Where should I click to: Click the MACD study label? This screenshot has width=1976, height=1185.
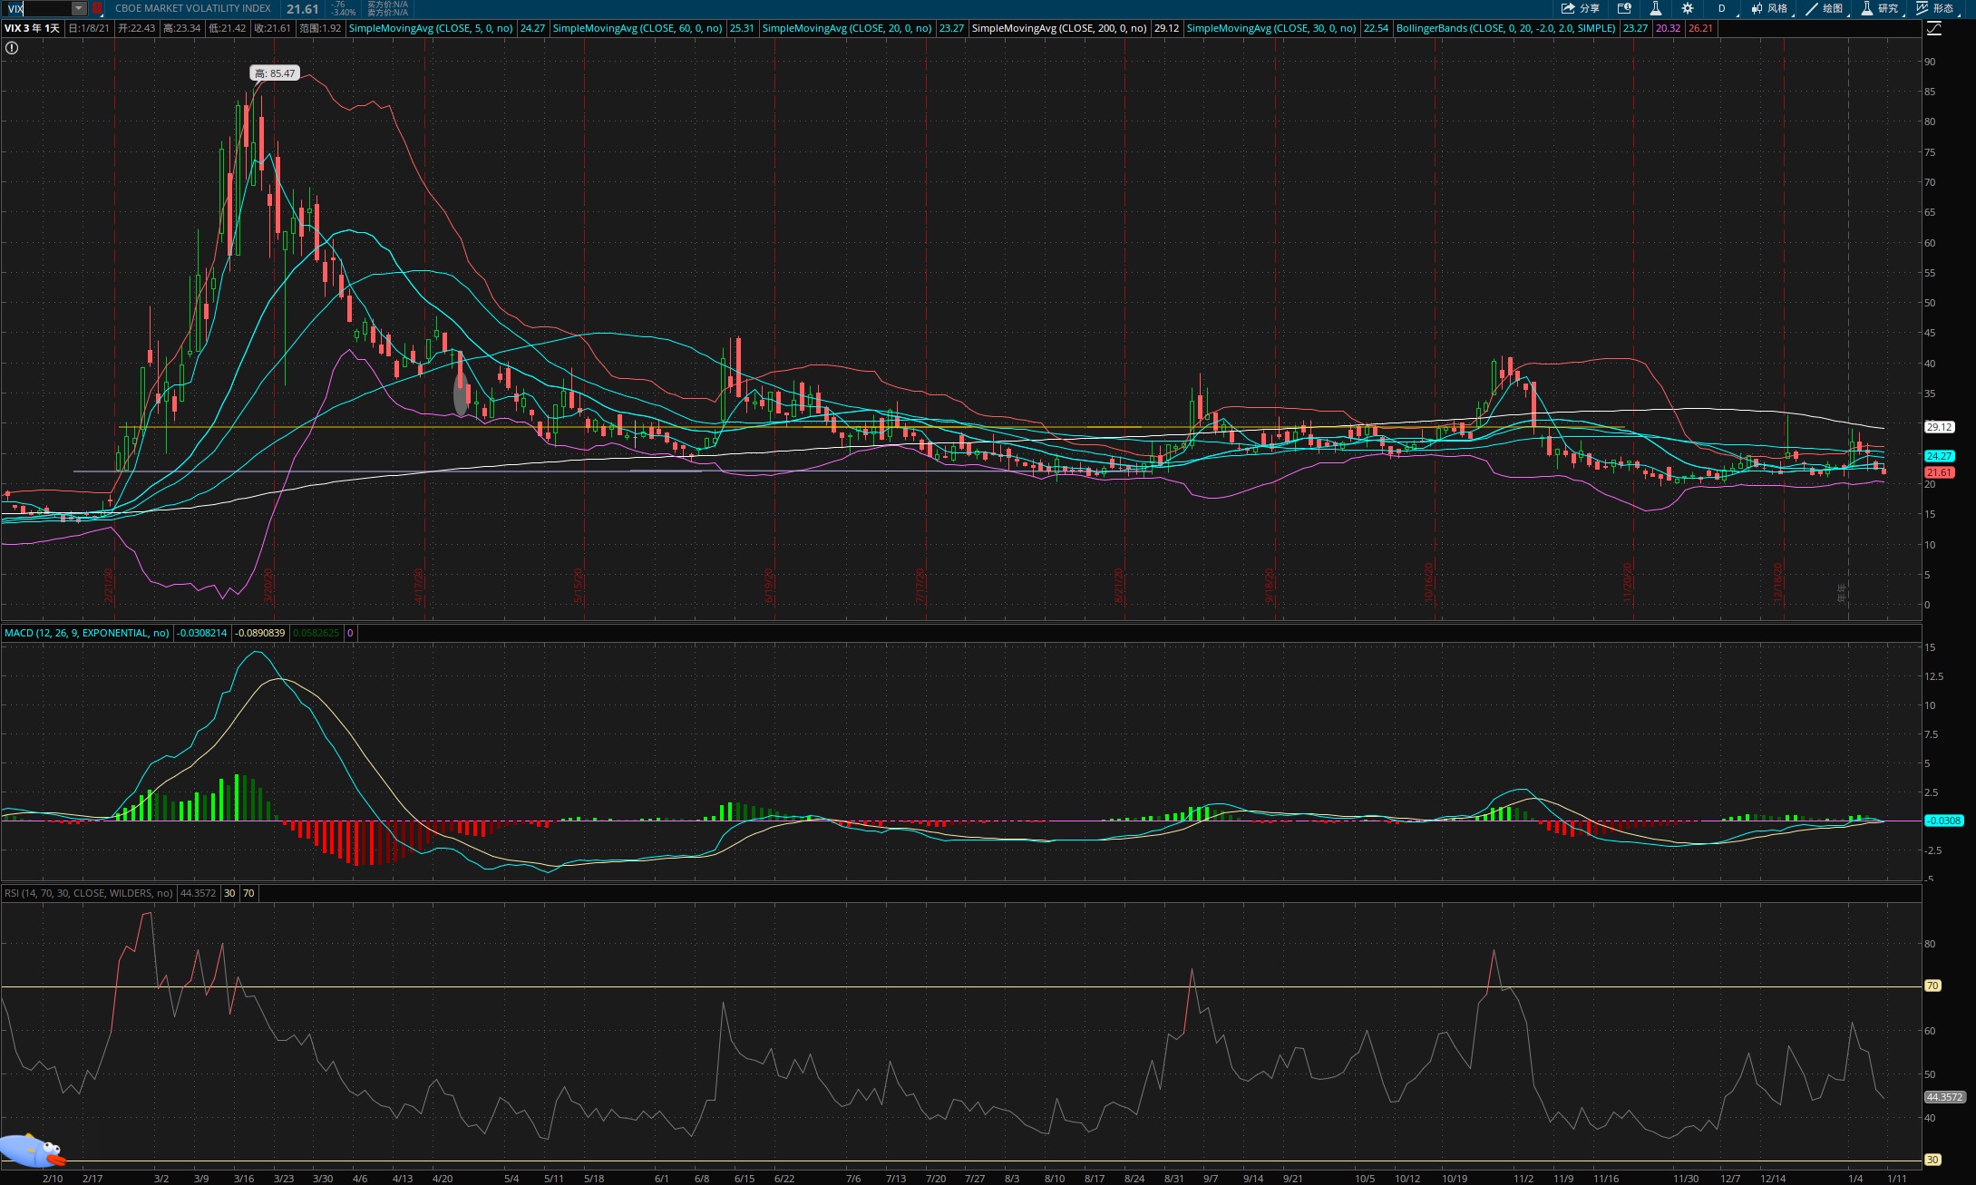pos(86,633)
